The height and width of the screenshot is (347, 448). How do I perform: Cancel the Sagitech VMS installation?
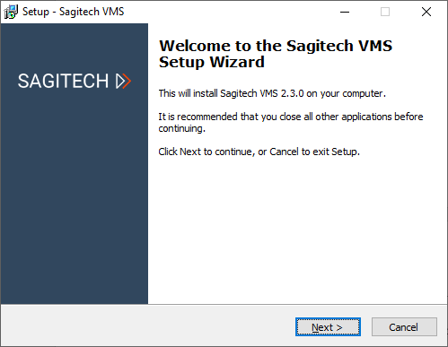pos(404,327)
